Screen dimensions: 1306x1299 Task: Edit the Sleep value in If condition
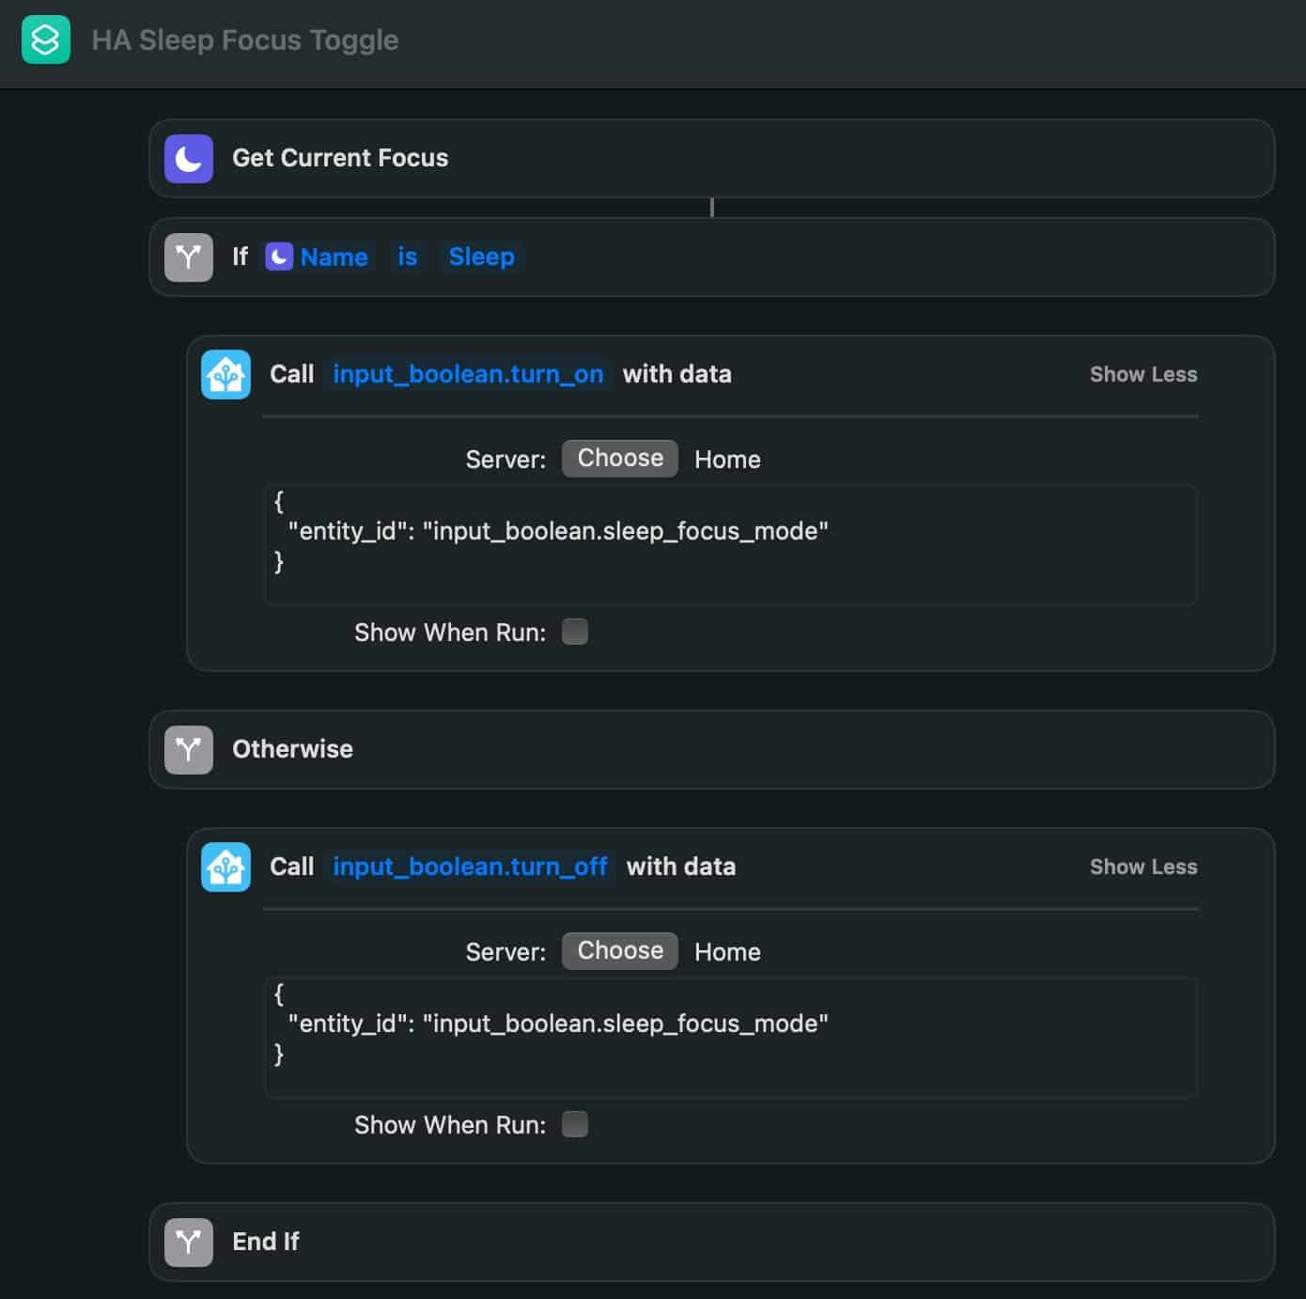pyautogui.click(x=481, y=257)
